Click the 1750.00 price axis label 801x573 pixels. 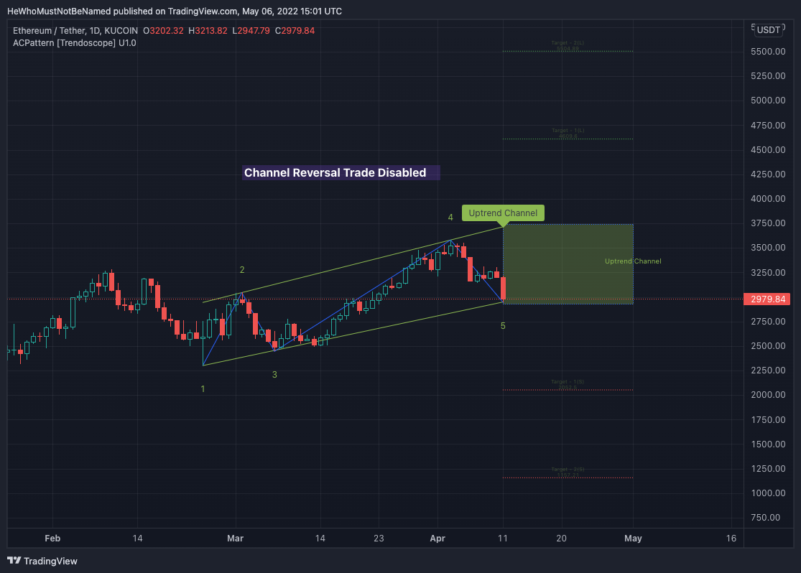pyautogui.click(x=768, y=420)
